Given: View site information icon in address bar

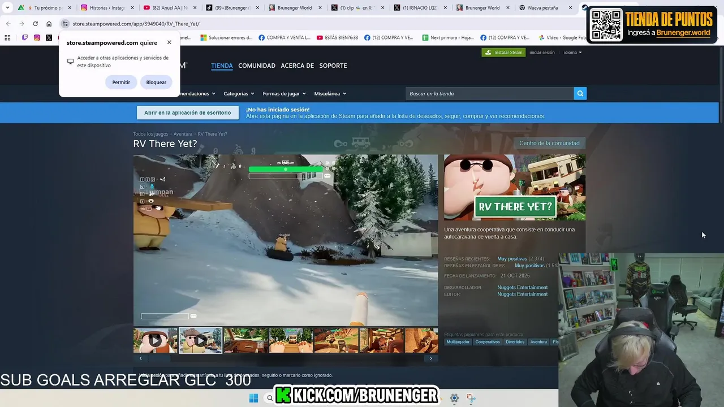Looking at the screenshot, I should 65,24.
